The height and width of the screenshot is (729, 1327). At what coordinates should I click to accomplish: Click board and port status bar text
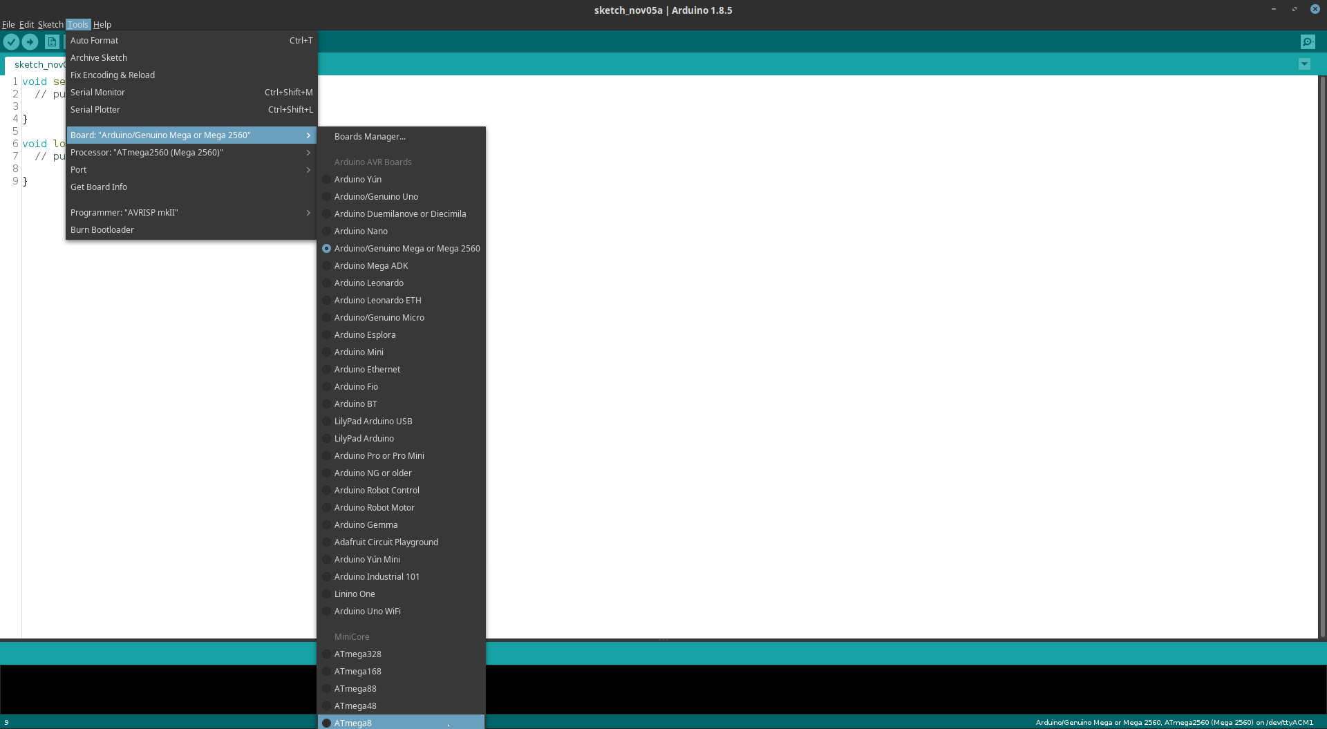click(1174, 722)
